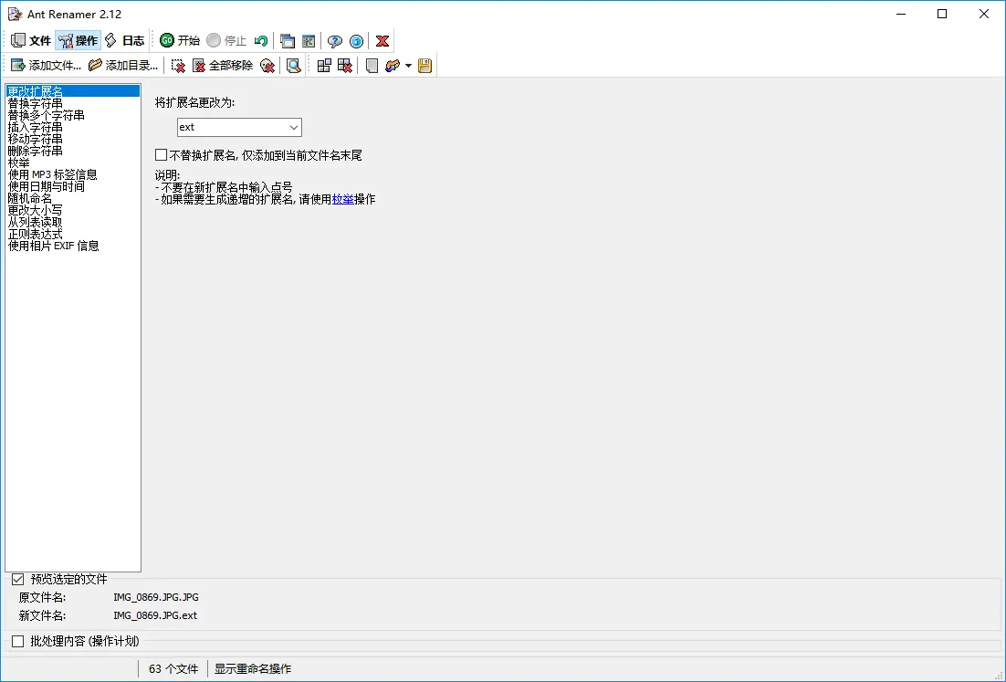Uncheck 预览选定的文件 option
Screen dimensions: 1006x682
[x=16, y=579]
